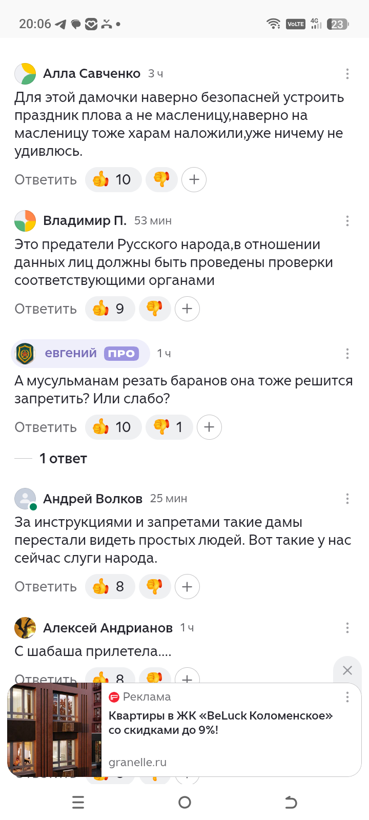Open options menu for Алла Савченко's comment
The width and height of the screenshot is (369, 820).
347,74
